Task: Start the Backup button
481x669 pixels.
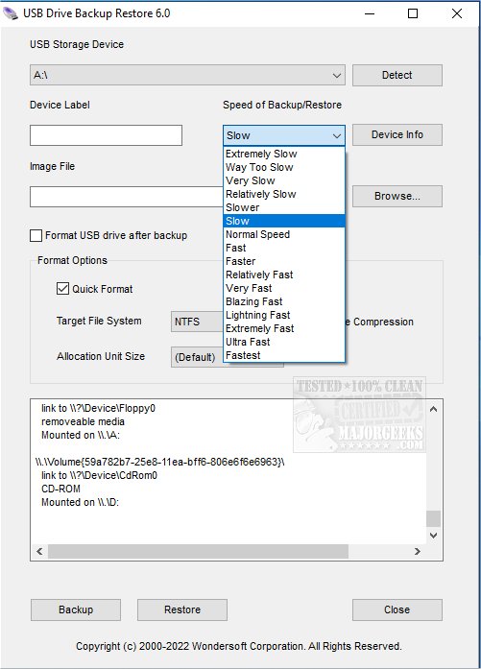Action: click(76, 609)
